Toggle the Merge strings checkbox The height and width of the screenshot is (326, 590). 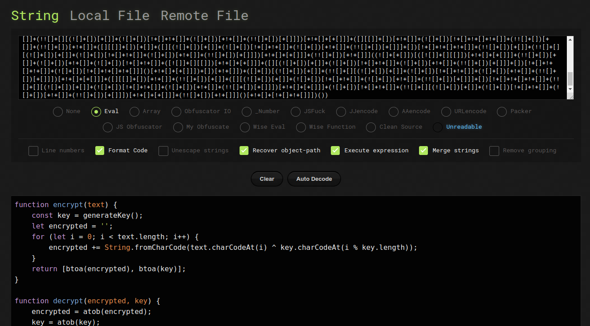[424, 151]
